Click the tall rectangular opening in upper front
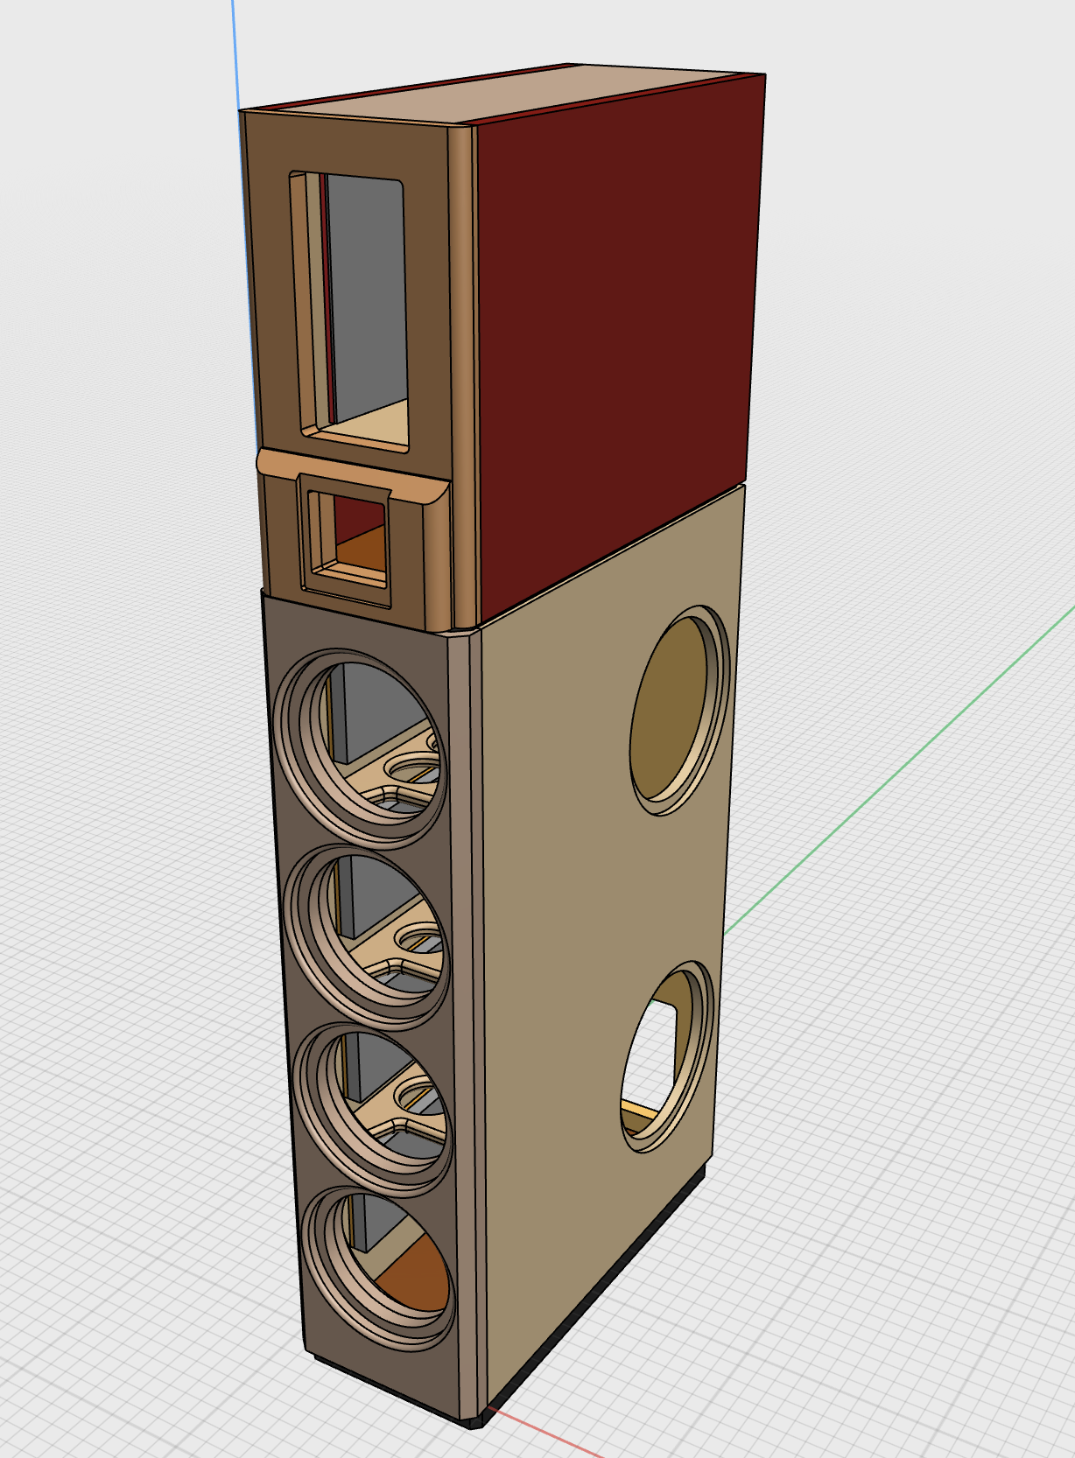1075x1458 pixels. 350,312
